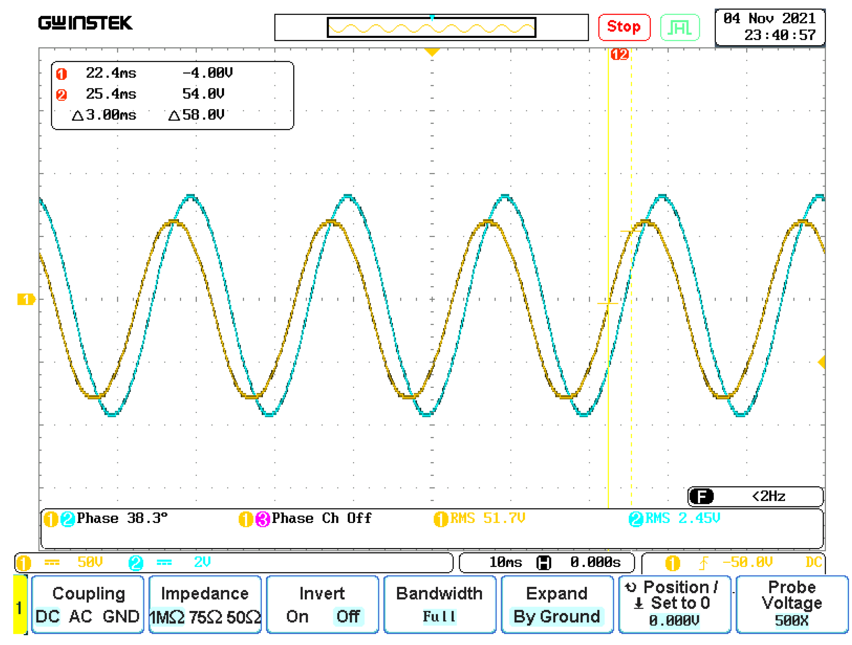852x645 pixels.
Task: Click the horizontal H timebase icon
Action: (x=544, y=563)
